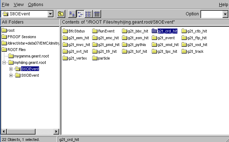Select g2t_ftp_hit folder
The height and width of the screenshot is (142, 229).
tap(194, 38)
